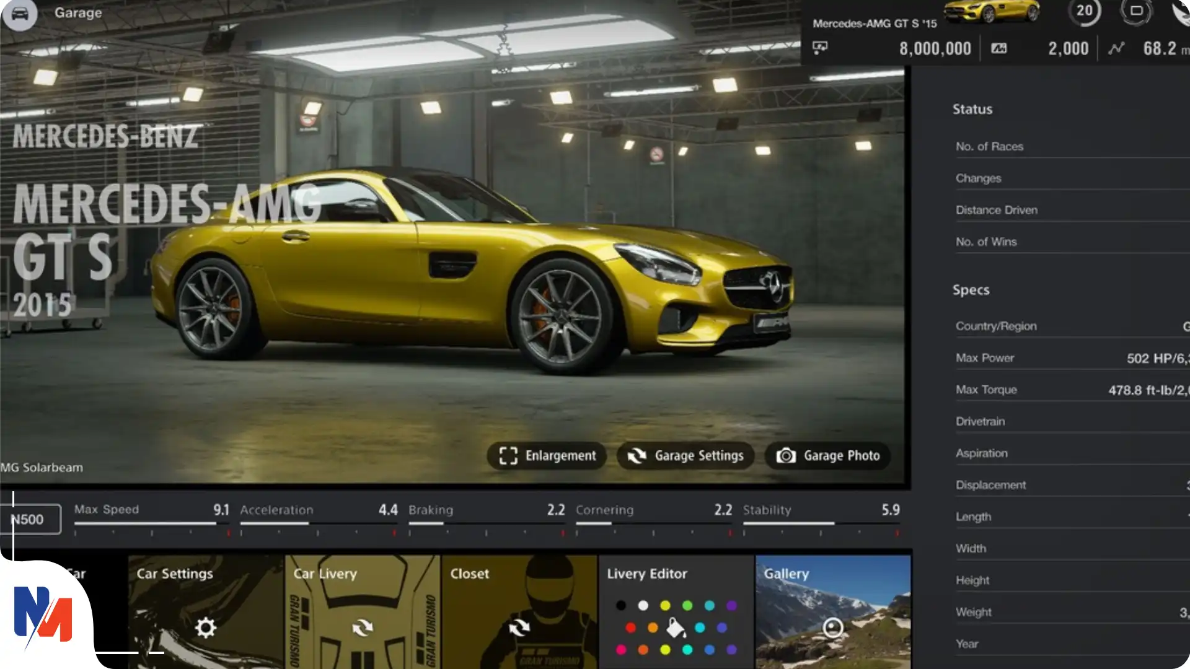
Task: Click the rounded square icon at top right
Action: pyautogui.click(x=1136, y=11)
